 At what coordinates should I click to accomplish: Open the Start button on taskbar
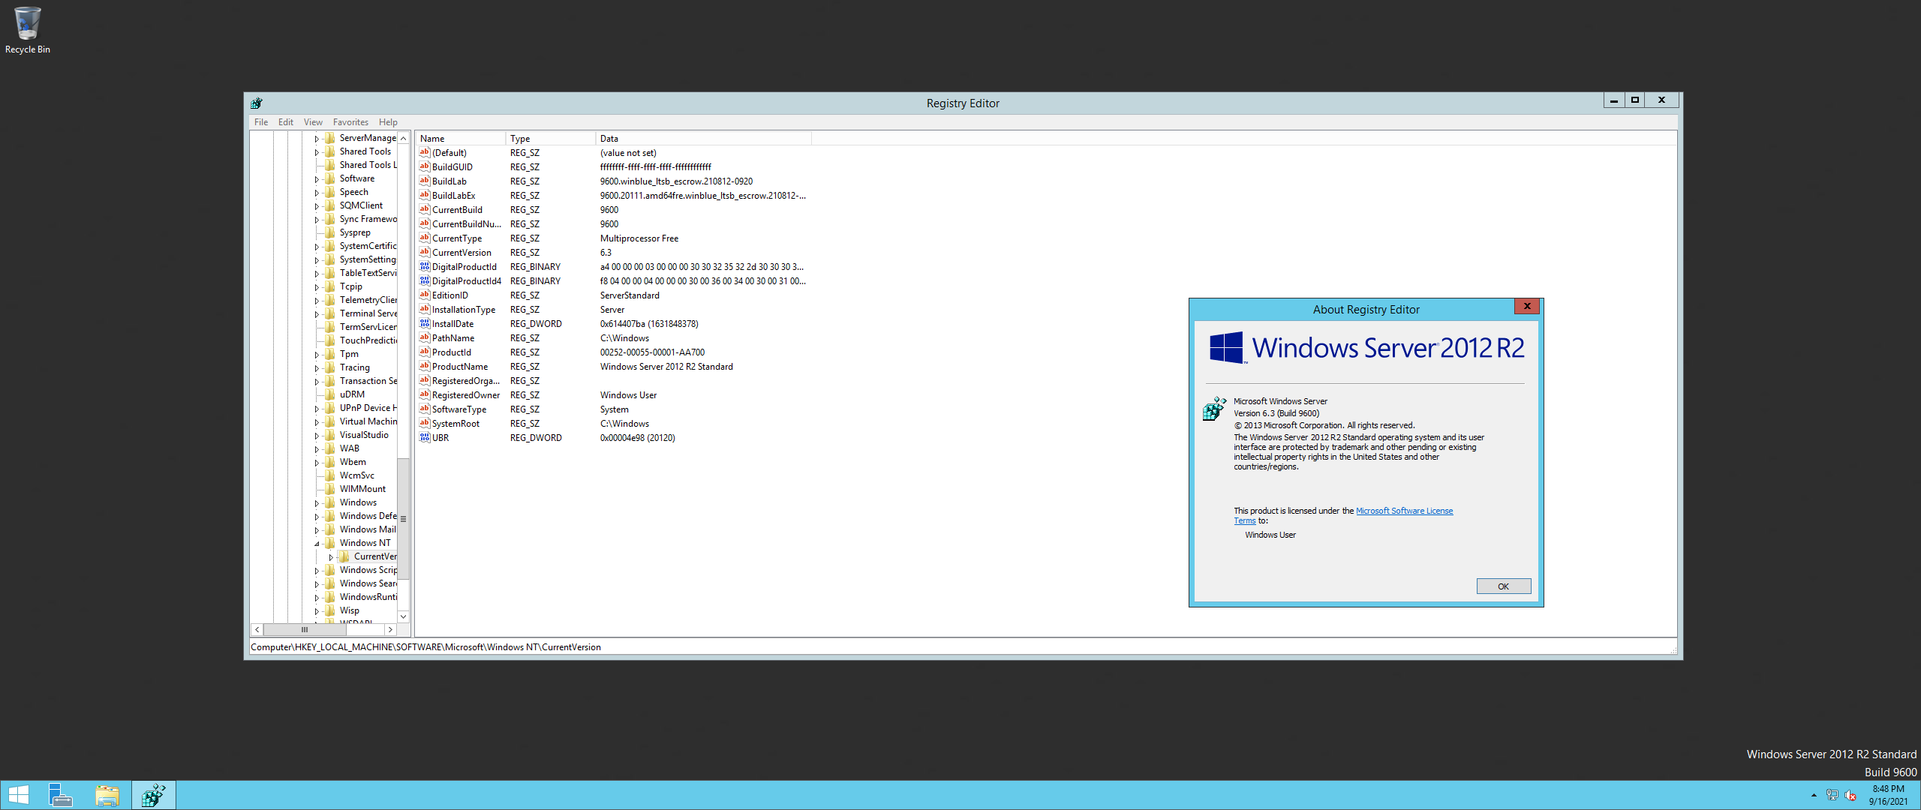pos(18,795)
